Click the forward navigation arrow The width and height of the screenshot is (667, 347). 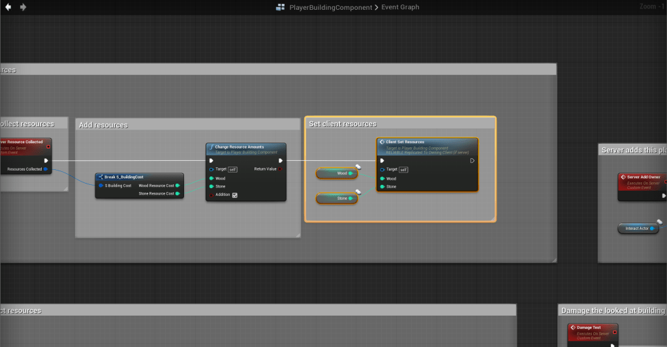(x=23, y=7)
